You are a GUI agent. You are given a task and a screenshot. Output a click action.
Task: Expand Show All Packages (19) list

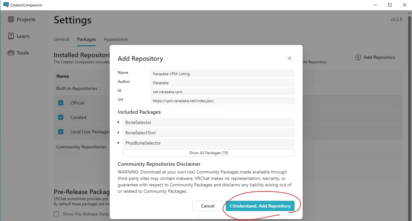[208, 153]
